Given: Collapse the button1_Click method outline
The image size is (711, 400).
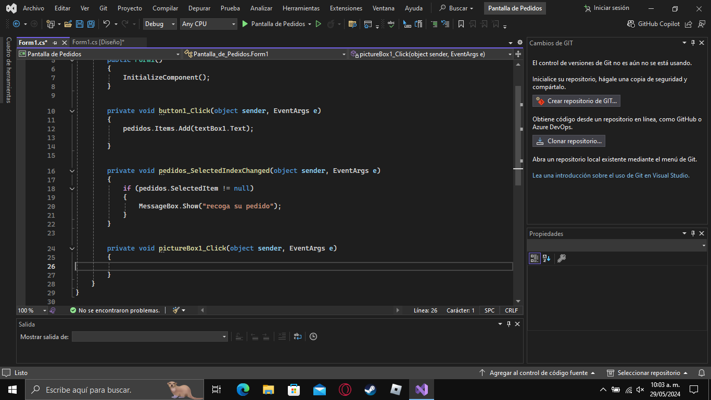Looking at the screenshot, I should [x=72, y=111].
